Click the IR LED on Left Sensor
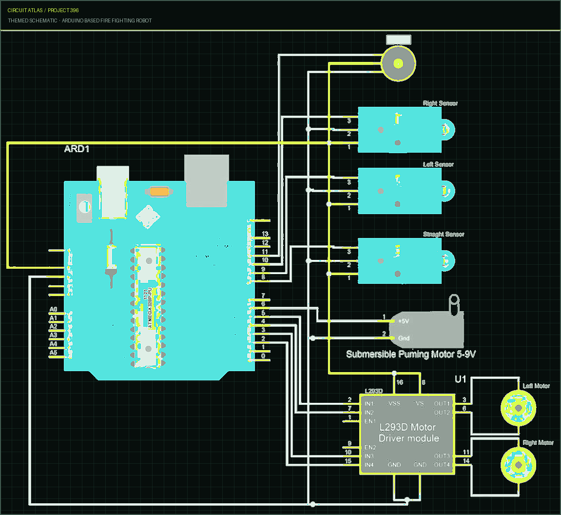The height and width of the screenshot is (515, 561). [447, 191]
